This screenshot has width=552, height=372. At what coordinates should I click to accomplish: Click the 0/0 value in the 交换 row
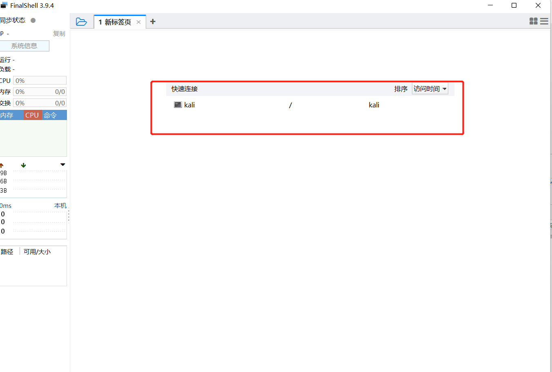click(60, 103)
